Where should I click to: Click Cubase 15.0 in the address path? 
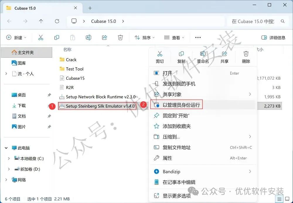tap(103, 21)
